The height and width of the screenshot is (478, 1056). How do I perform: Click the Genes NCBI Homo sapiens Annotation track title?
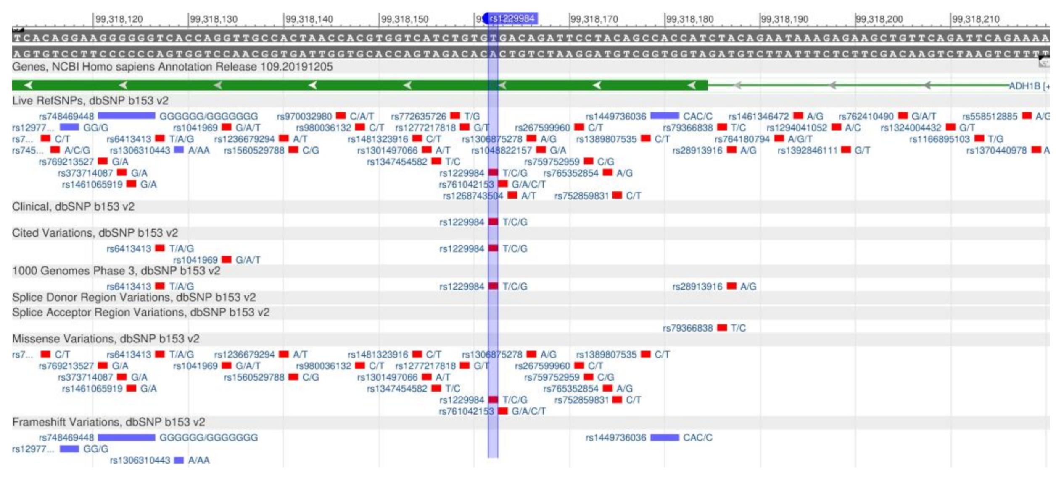coord(172,67)
